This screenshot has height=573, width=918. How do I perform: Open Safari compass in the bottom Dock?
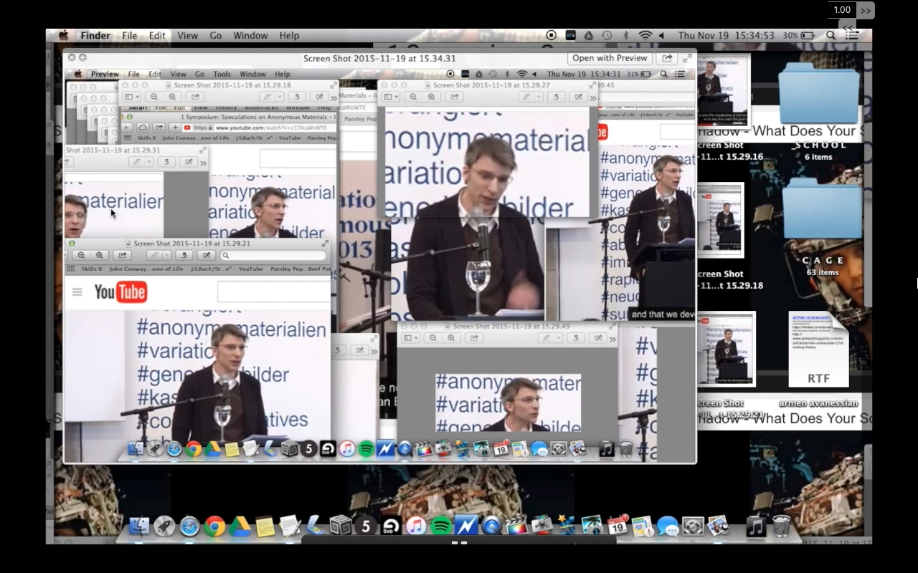tap(189, 526)
